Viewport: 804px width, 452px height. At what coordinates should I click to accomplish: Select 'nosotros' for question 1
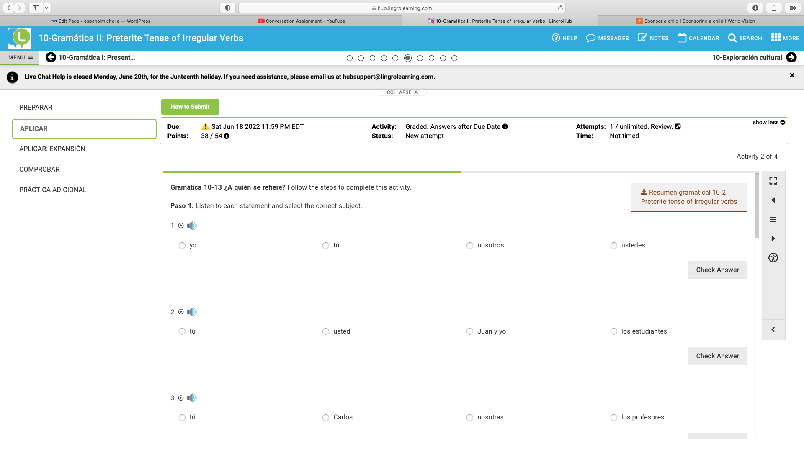[x=470, y=246]
